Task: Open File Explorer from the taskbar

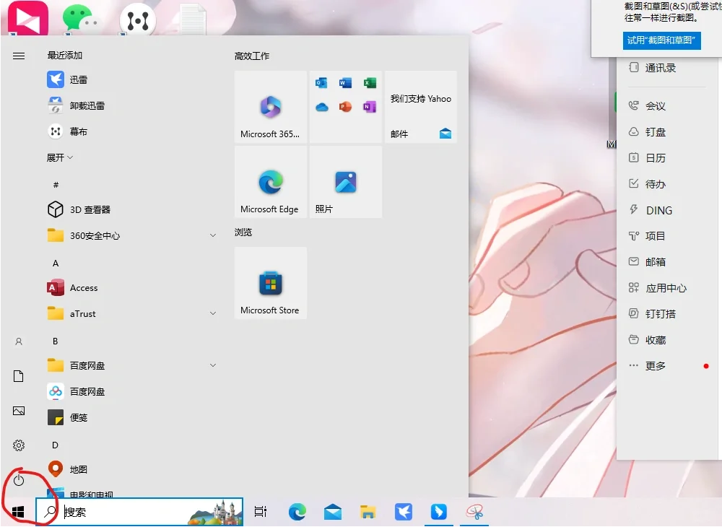Action: [x=368, y=512]
